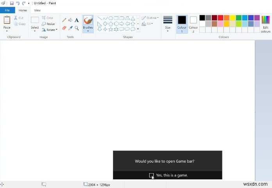Activate Colour 1 button
The image size is (272, 188).
(182, 24)
